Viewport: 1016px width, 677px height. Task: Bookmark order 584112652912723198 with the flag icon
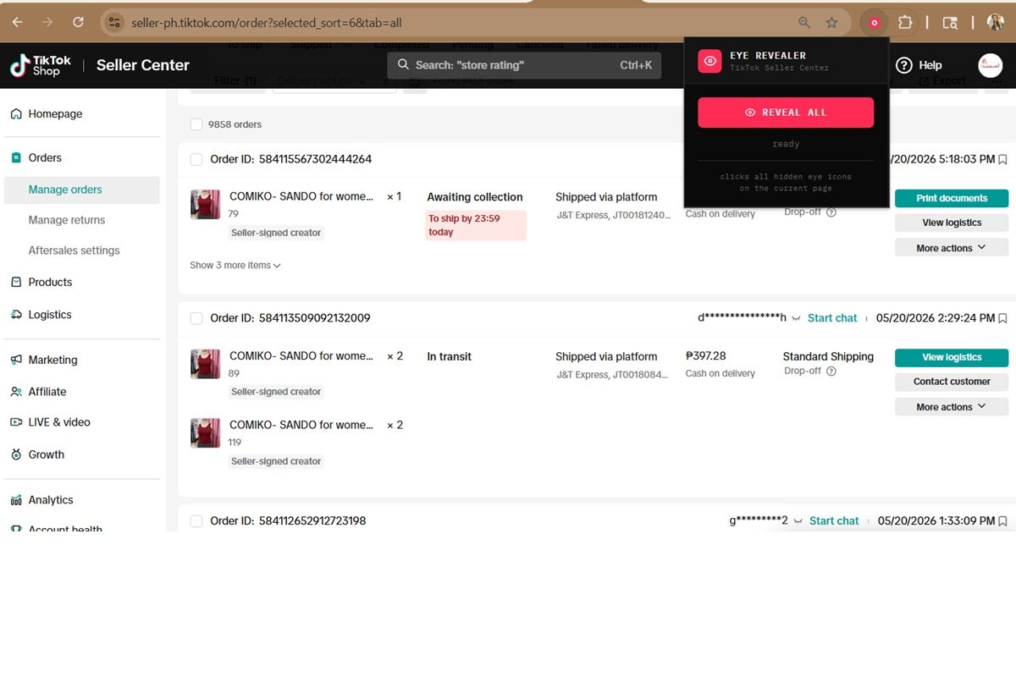1002,521
